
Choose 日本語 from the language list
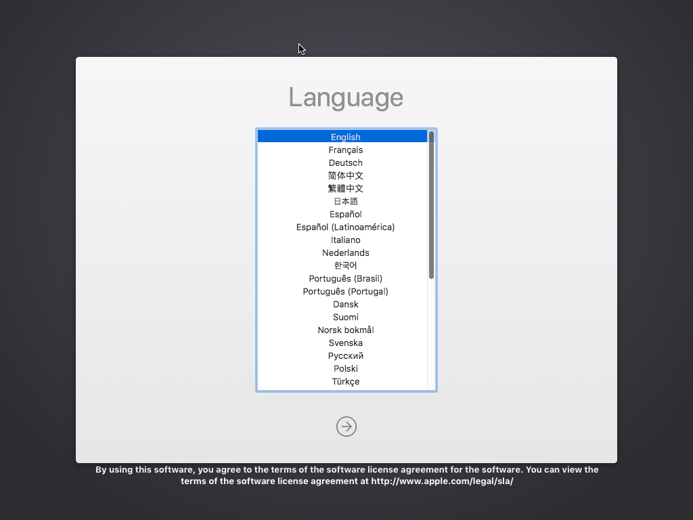click(x=345, y=201)
